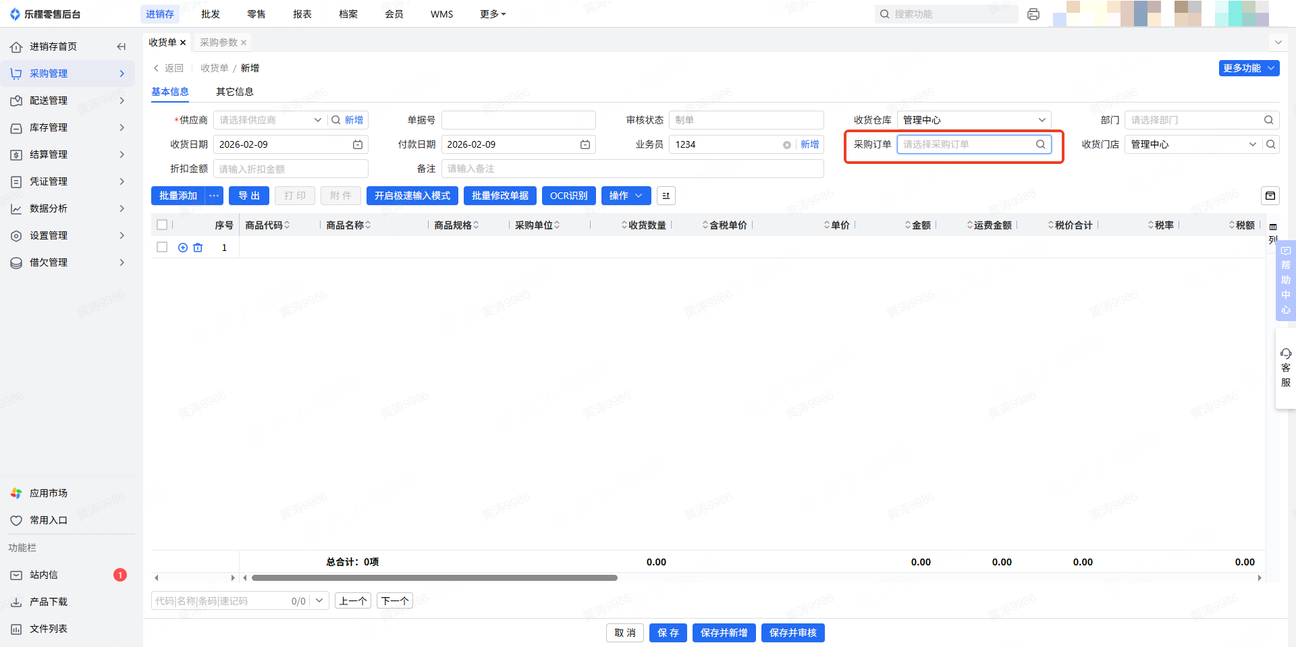Open the column settings 列 icon
The width and height of the screenshot is (1296, 647).
click(x=1273, y=233)
